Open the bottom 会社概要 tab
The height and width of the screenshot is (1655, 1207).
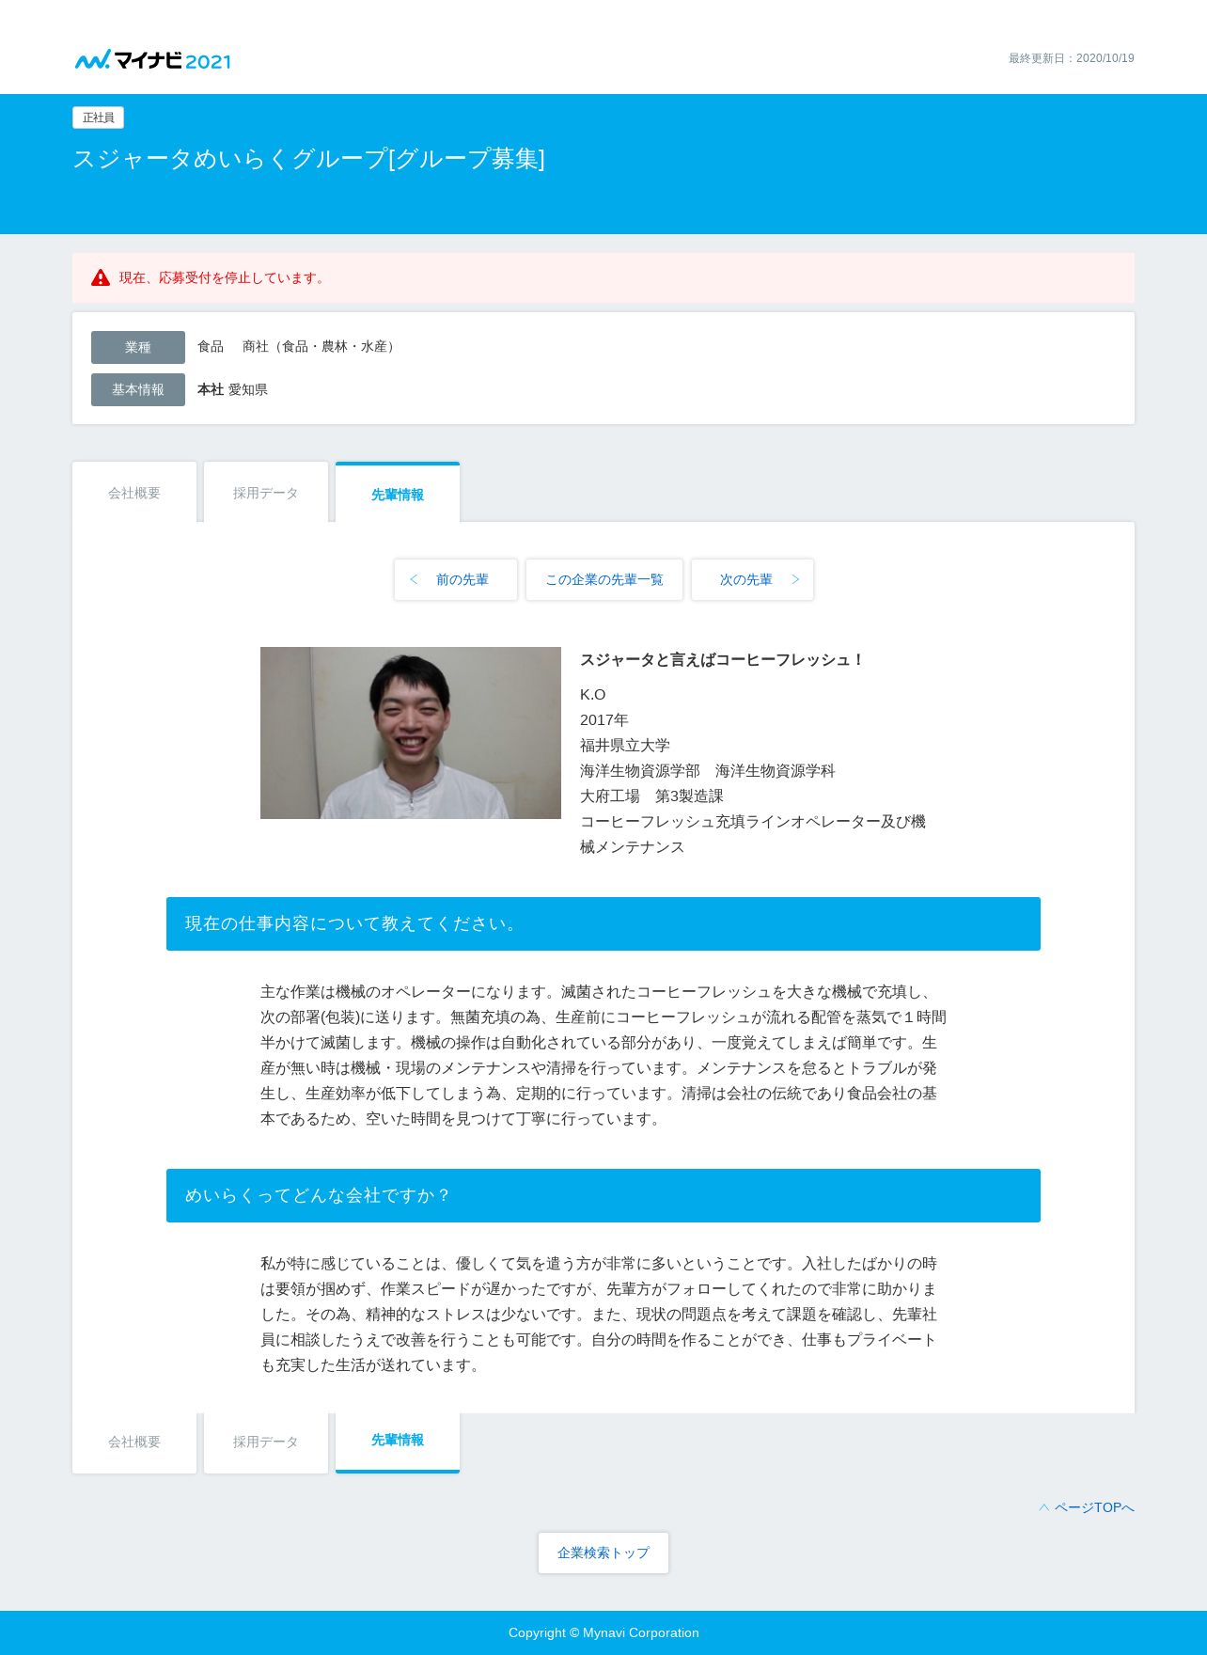tap(134, 1442)
